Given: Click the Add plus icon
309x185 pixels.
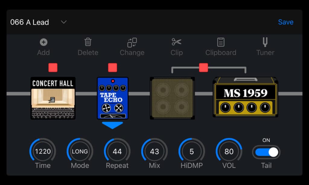Looking at the screenshot, I should 43,42.
